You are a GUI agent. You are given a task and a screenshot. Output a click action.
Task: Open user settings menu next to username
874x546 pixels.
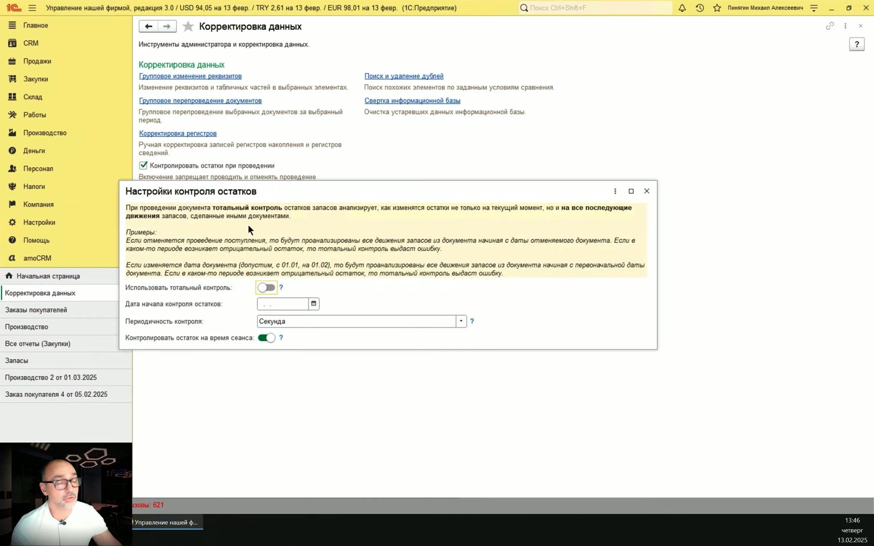tap(813, 8)
